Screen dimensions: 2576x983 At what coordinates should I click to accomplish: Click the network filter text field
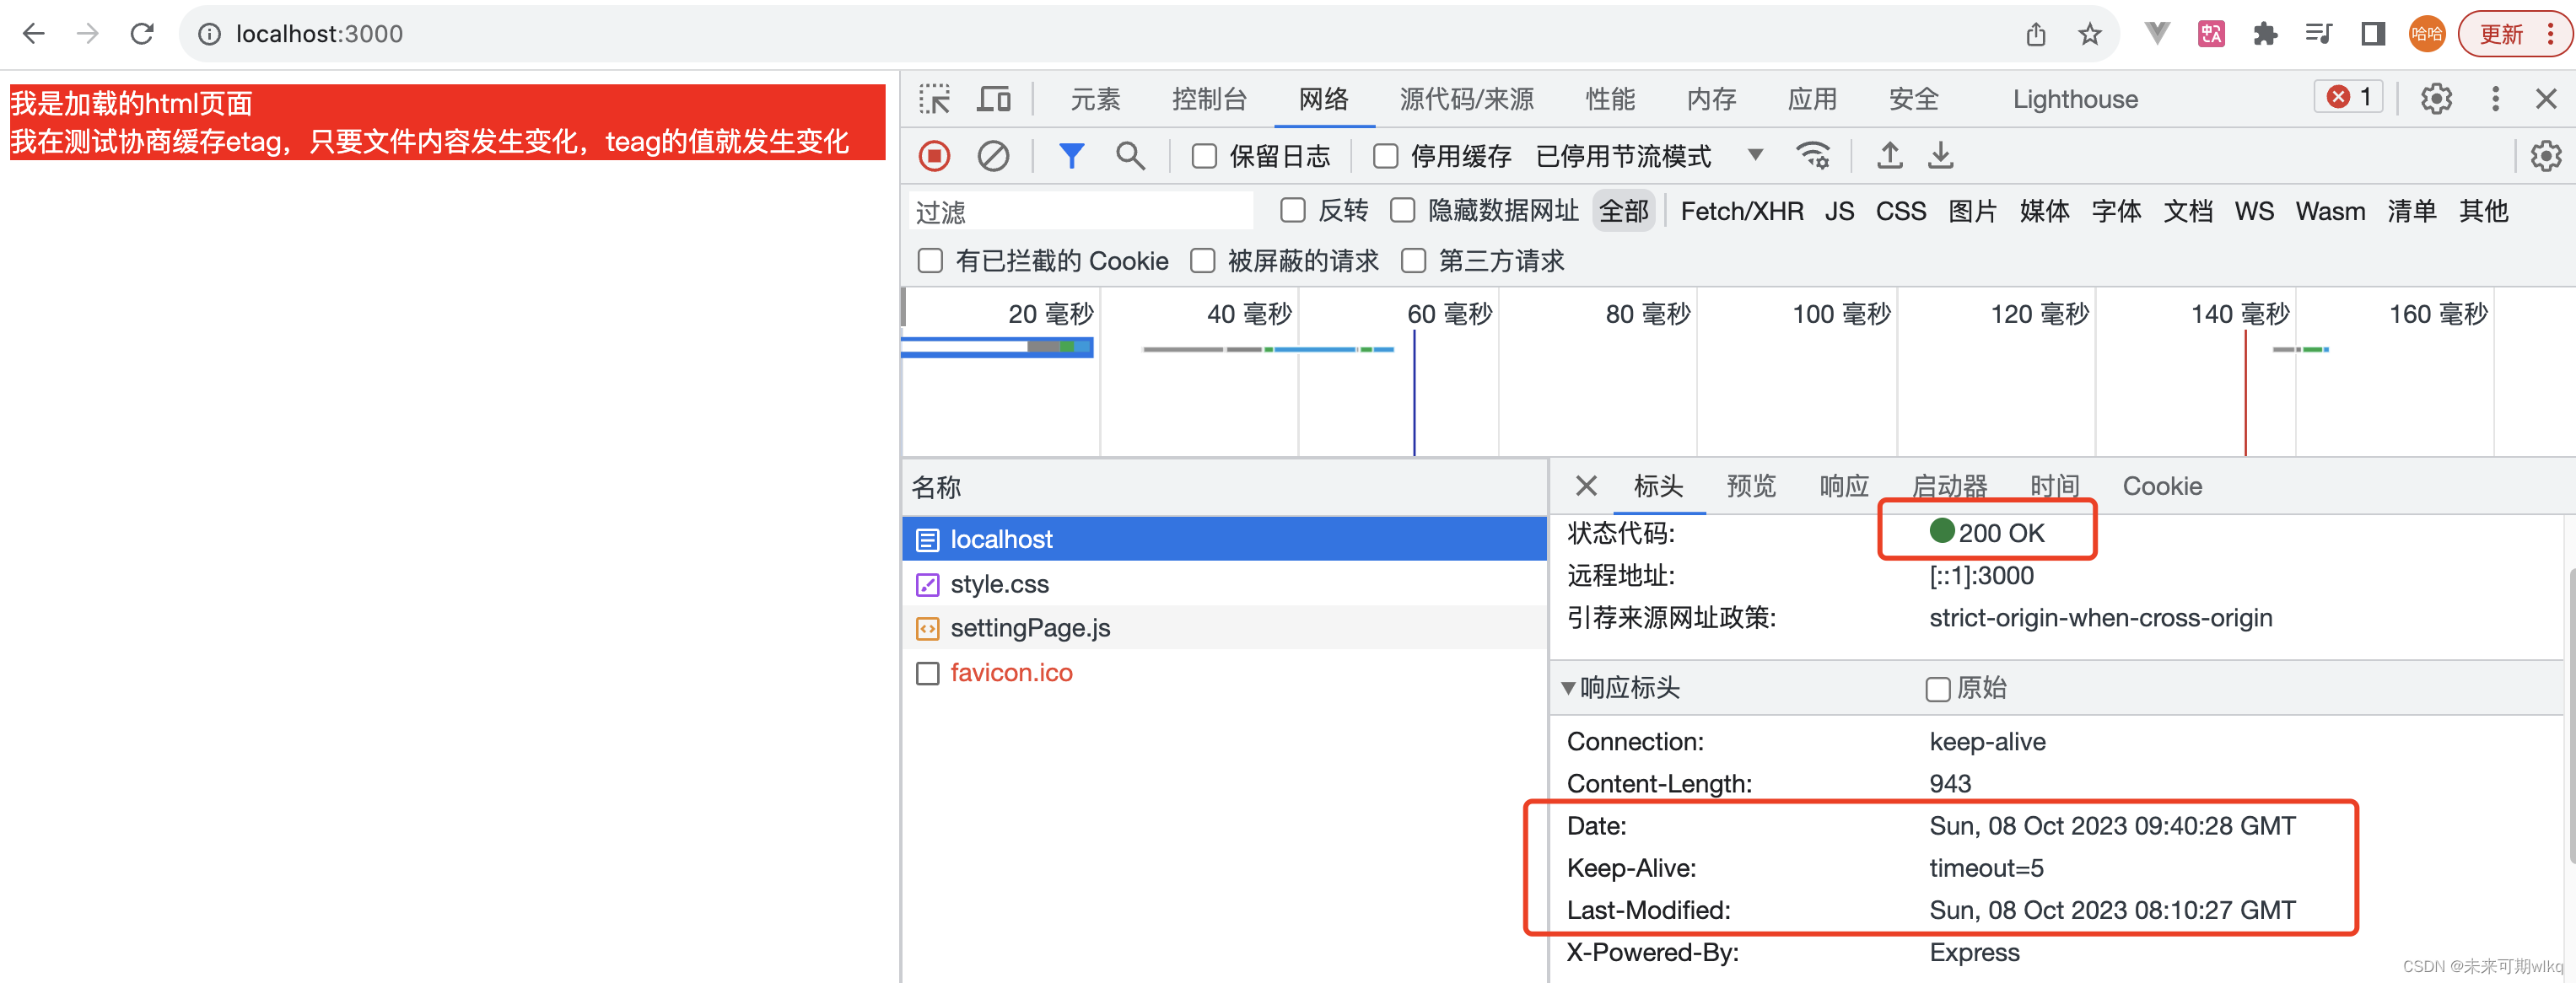pyautogui.click(x=1080, y=211)
